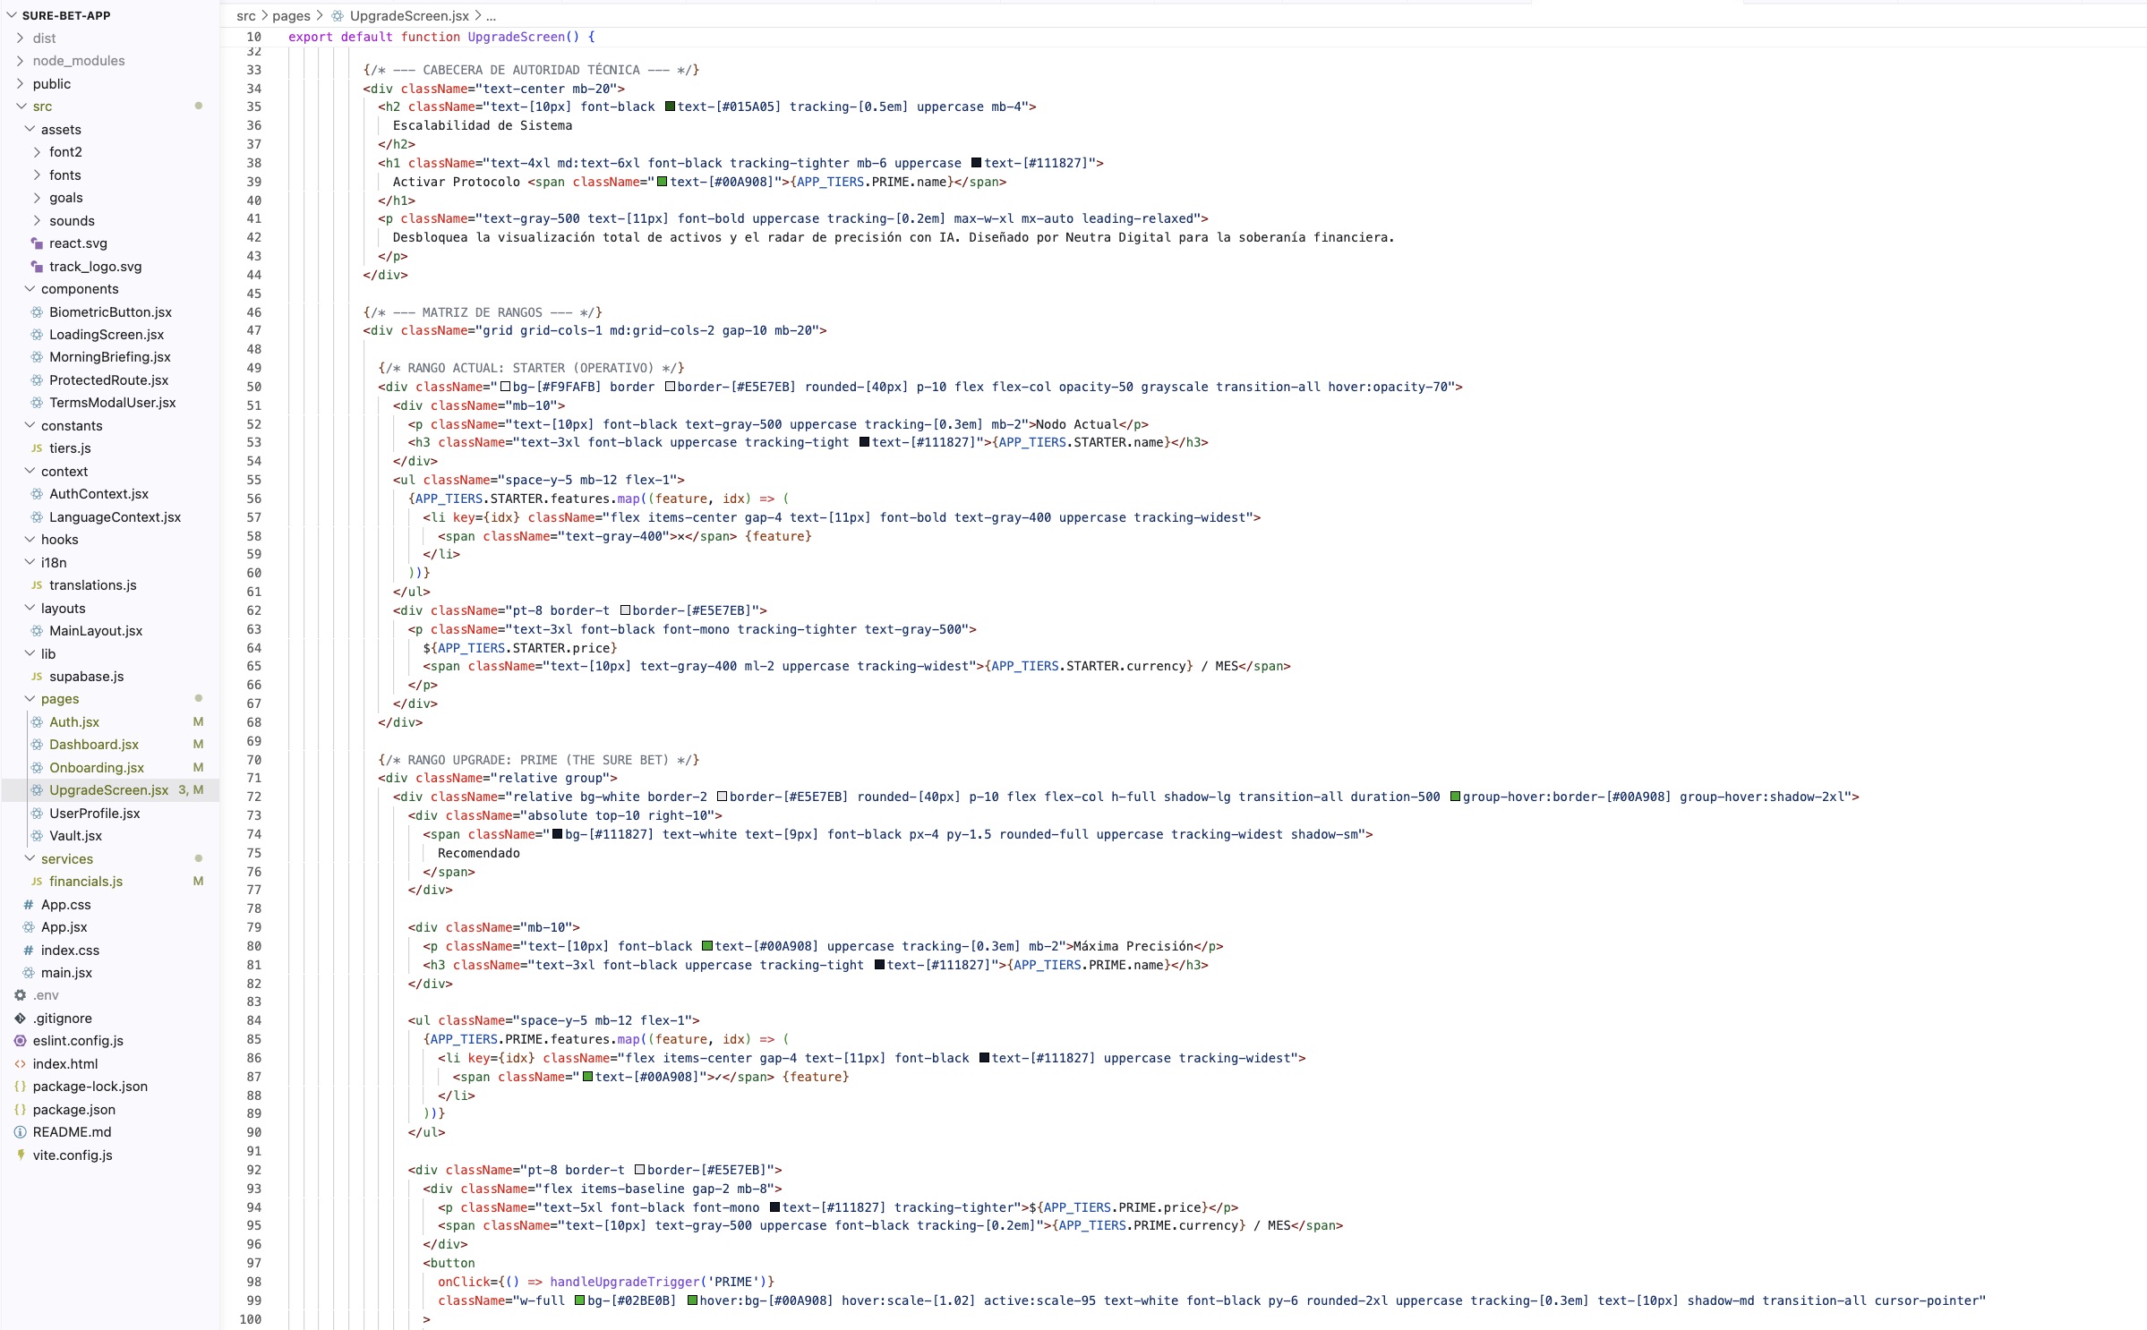Click the App.css hash icon

pyautogui.click(x=29, y=905)
